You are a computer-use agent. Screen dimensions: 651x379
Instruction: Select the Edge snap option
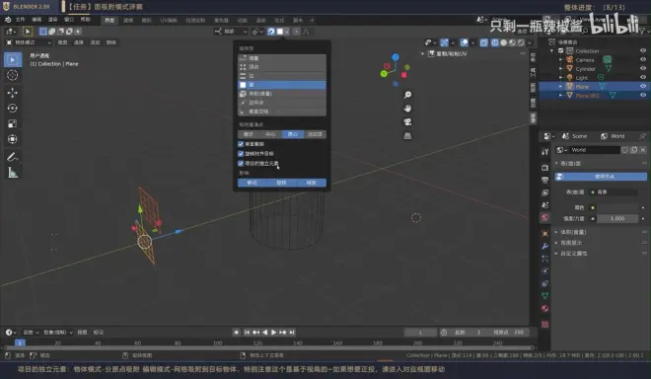pyautogui.click(x=282, y=76)
